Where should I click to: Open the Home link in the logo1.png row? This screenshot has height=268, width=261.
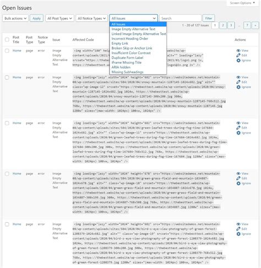tap(17, 51)
